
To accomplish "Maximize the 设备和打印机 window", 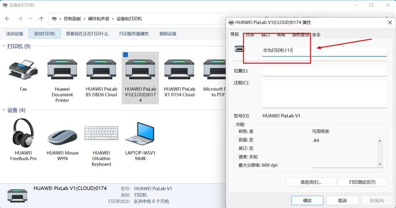I will (x=371, y=5).
